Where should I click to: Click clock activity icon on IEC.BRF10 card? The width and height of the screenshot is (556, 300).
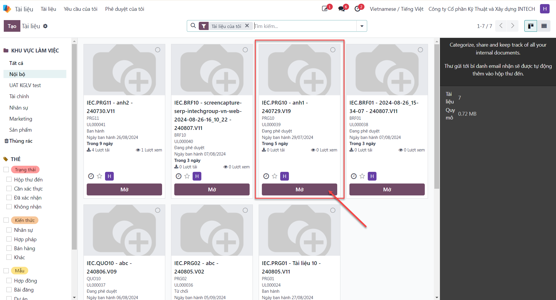tap(179, 176)
